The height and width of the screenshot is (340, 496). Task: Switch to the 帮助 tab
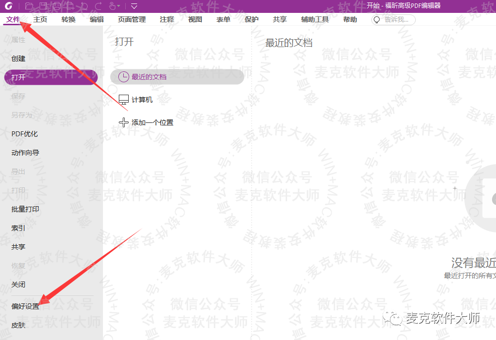[350, 19]
